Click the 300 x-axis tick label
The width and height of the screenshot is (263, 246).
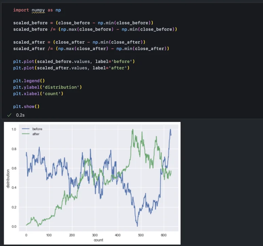pos(95,235)
